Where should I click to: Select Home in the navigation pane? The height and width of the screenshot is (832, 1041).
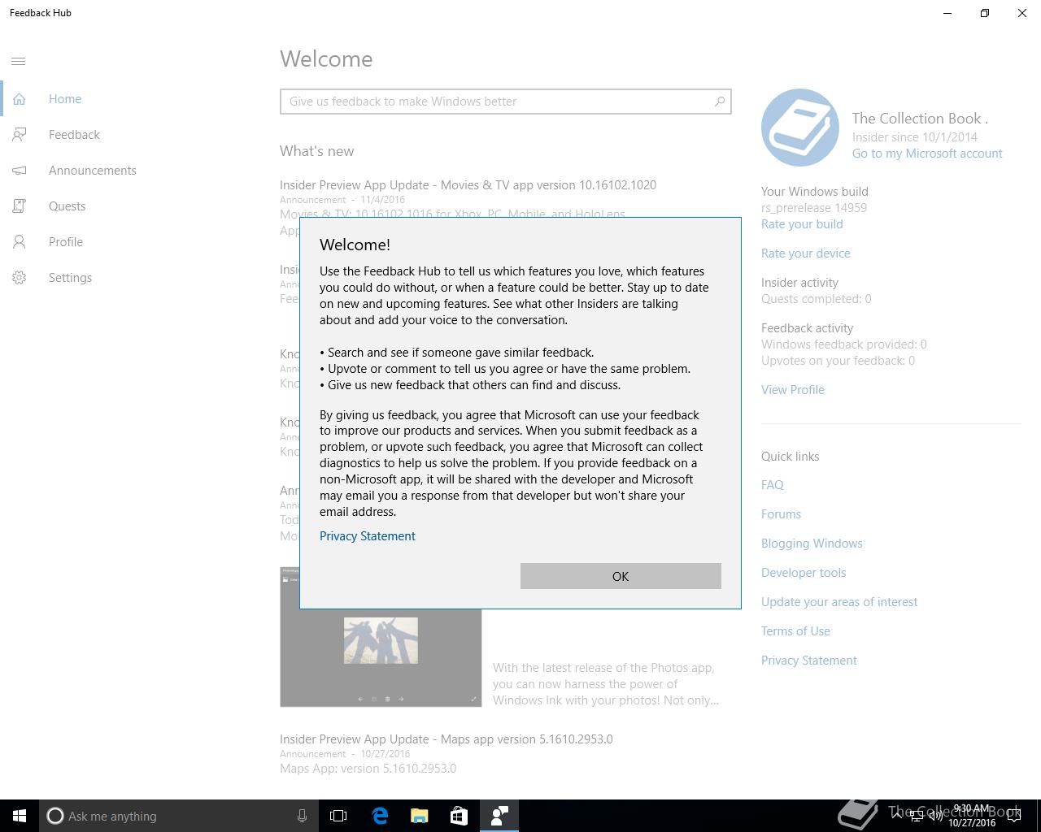[65, 99]
